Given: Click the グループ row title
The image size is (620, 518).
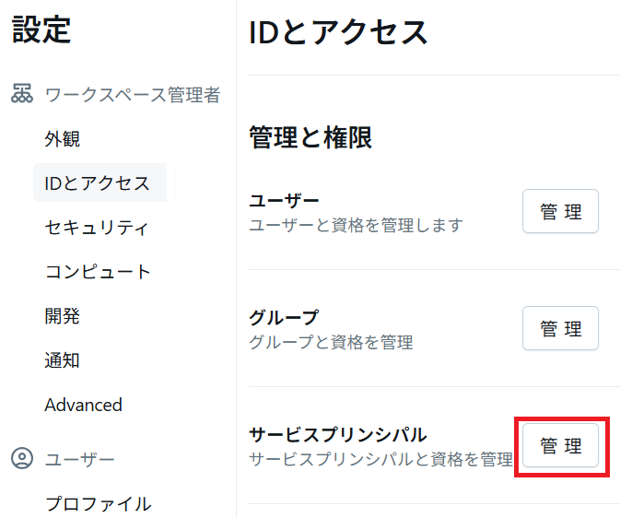Looking at the screenshot, I should click(284, 317).
